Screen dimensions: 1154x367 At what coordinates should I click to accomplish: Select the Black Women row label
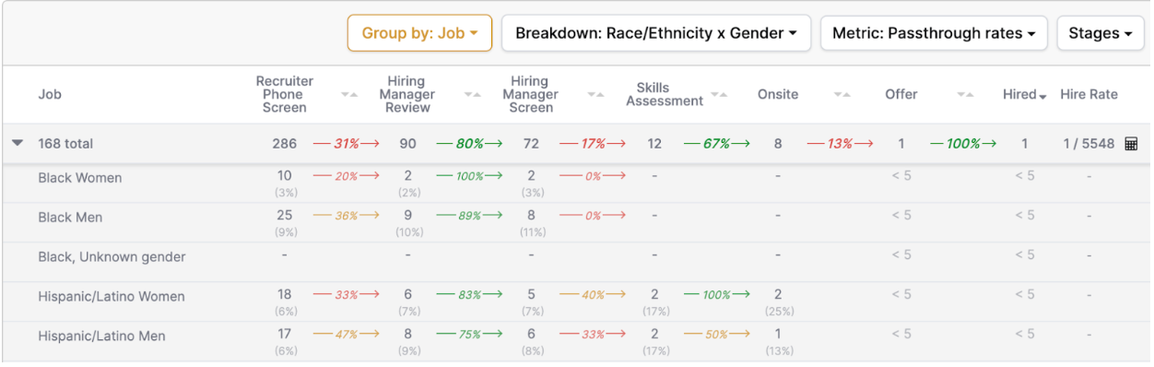80,178
